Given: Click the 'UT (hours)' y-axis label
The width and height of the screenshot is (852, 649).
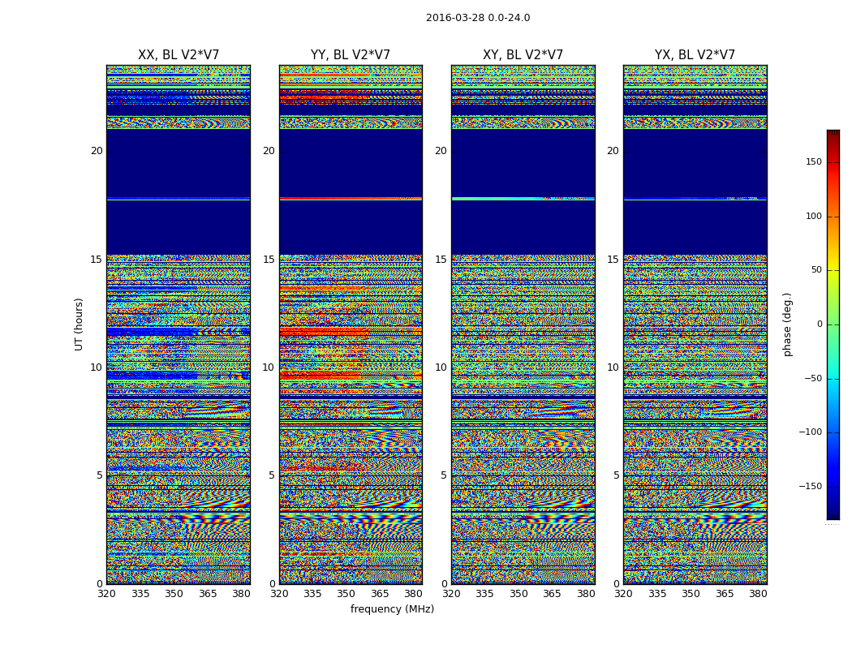Looking at the screenshot, I should tap(79, 324).
